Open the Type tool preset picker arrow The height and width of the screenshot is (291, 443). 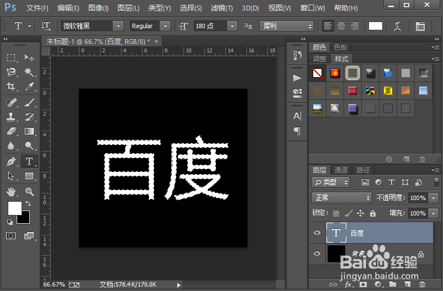pos(30,26)
